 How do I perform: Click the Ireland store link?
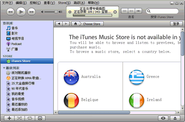click(154, 100)
